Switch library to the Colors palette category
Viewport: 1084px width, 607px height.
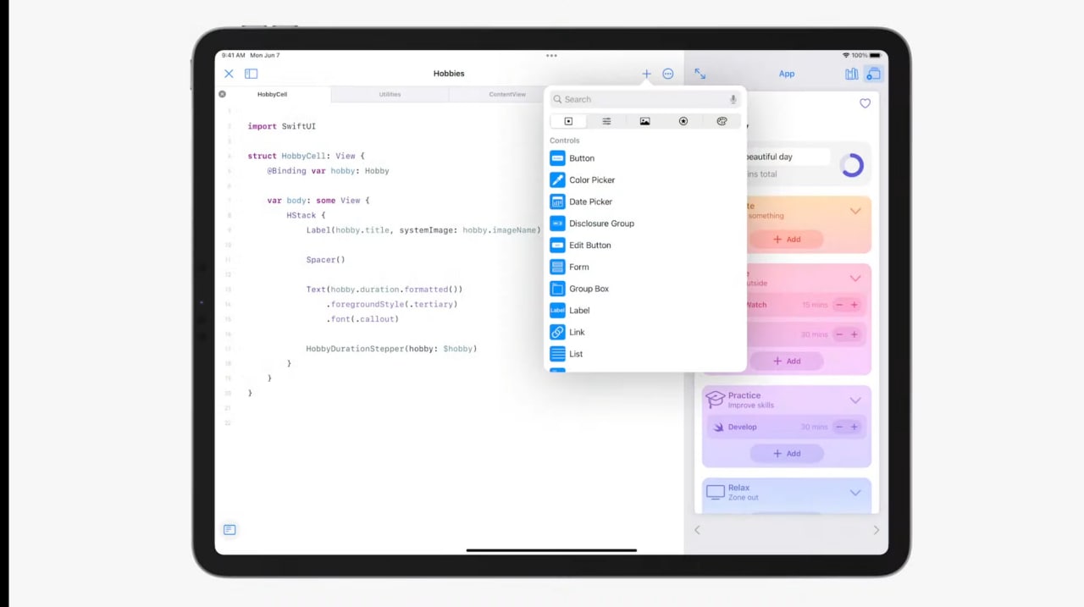tap(722, 121)
